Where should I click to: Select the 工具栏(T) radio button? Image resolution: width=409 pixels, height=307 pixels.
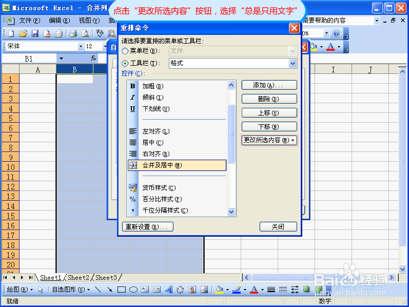[125, 63]
